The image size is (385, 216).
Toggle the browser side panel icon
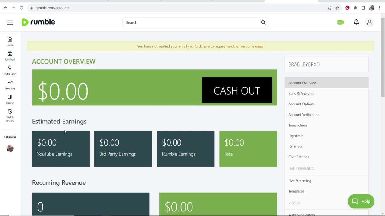[x=363, y=8]
